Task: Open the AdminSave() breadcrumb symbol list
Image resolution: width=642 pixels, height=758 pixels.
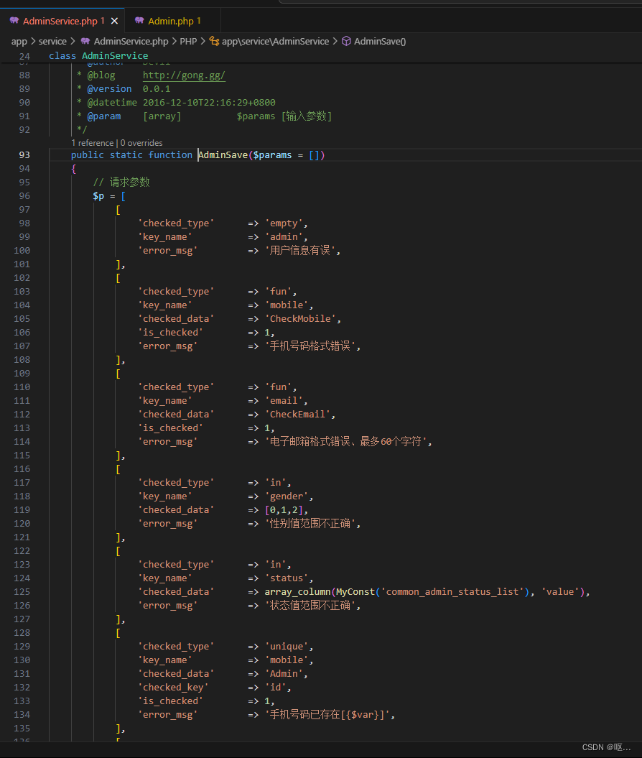Action: pyautogui.click(x=380, y=41)
